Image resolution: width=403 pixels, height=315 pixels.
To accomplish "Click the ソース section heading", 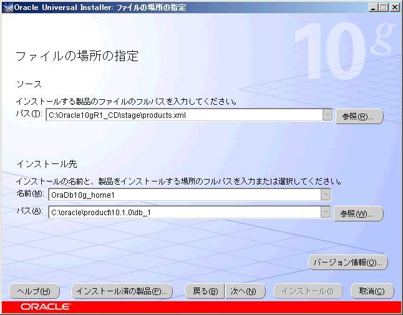I will click(29, 84).
